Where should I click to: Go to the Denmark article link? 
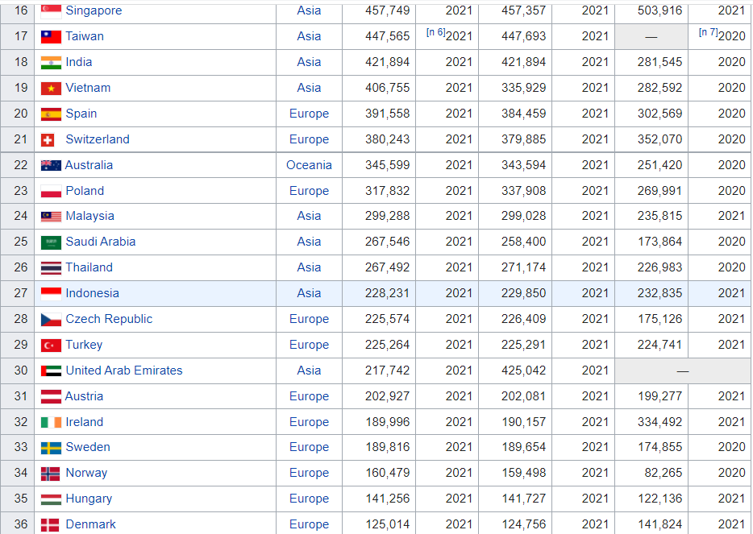(x=90, y=524)
